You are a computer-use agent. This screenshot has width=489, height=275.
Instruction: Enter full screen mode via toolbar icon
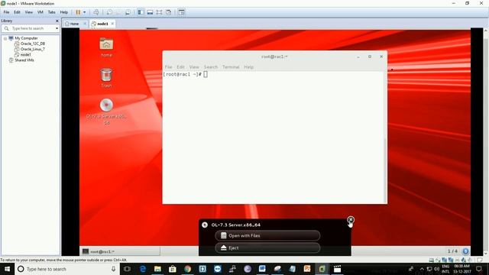click(x=159, y=12)
